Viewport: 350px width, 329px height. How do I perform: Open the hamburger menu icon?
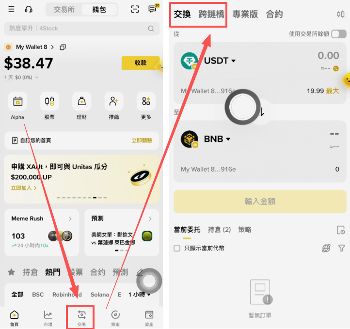click(x=11, y=9)
